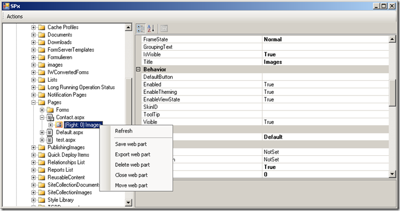Expand the Forms folder node
Image resolution: width=400 pixels, height=211 pixels.
[x=42, y=110]
